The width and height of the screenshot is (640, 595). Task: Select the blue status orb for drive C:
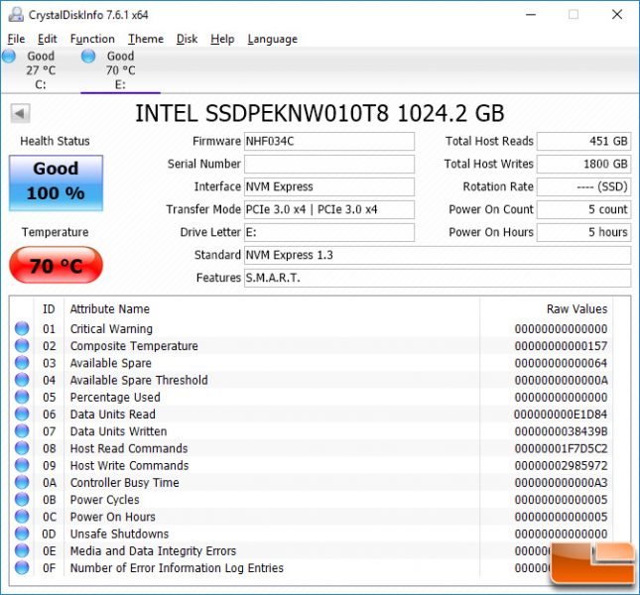[9, 56]
